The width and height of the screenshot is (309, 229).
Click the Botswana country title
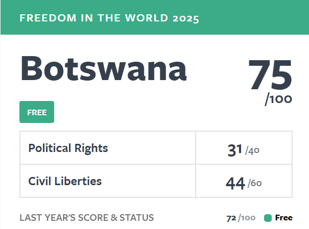(x=103, y=69)
